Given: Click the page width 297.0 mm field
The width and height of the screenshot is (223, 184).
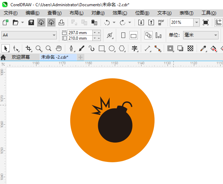Looking at the screenshot, I should click(80, 32).
